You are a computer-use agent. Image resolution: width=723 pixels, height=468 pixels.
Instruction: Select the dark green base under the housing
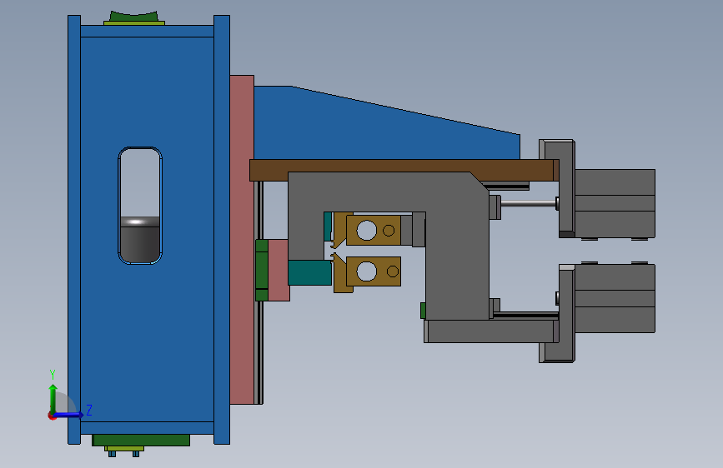[141, 440]
